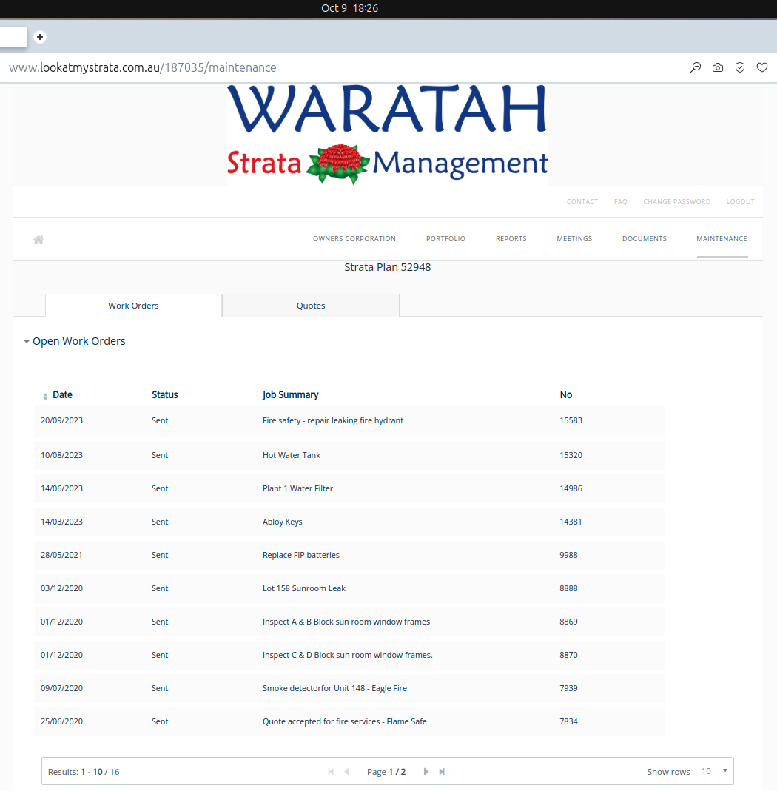Image resolution: width=777 pixels, height=791 pixels.
Task: Open the system clock showing Oct 9 18:26
Action: coord(349,8)
